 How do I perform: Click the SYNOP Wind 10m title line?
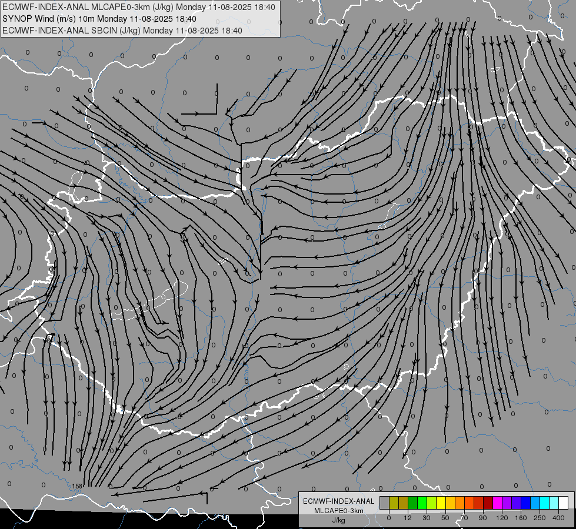[x=99, y=19]
